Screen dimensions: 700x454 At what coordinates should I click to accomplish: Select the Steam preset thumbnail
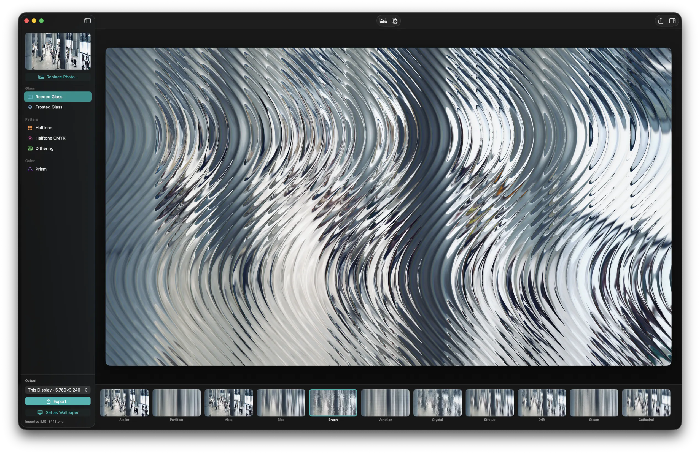click(x=594, y=403)
